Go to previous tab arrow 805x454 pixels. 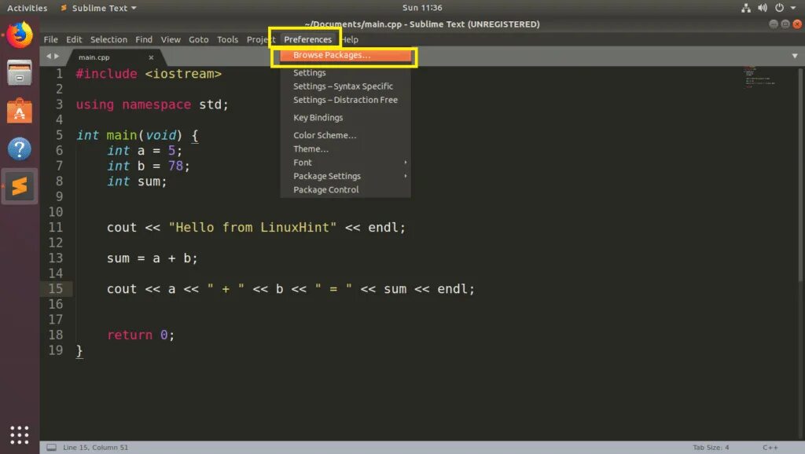[x=49, y=57]
